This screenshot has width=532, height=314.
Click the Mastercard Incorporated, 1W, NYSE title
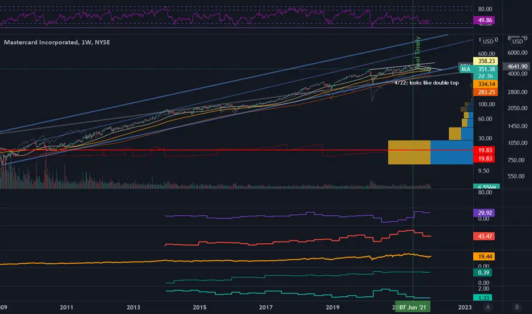[57, 42]
